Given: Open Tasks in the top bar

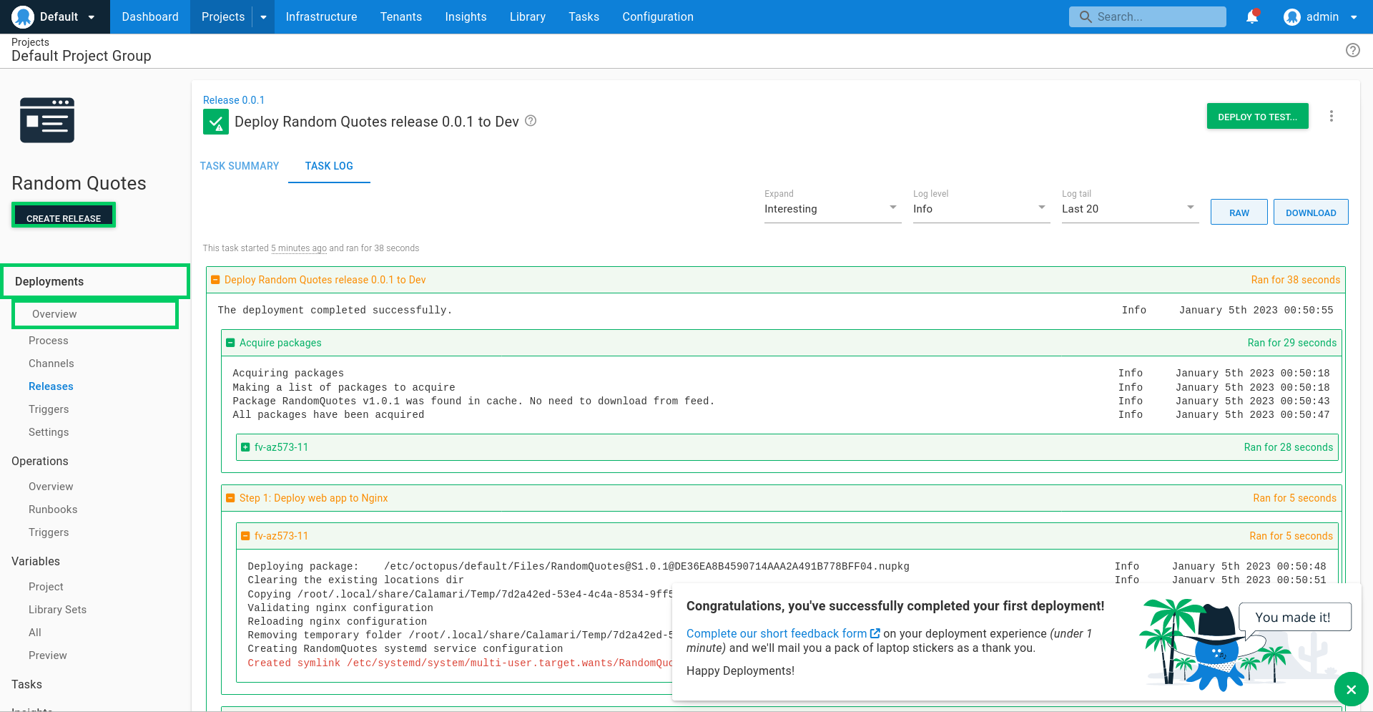Looking at the screenshot, I should coord(584,16).
